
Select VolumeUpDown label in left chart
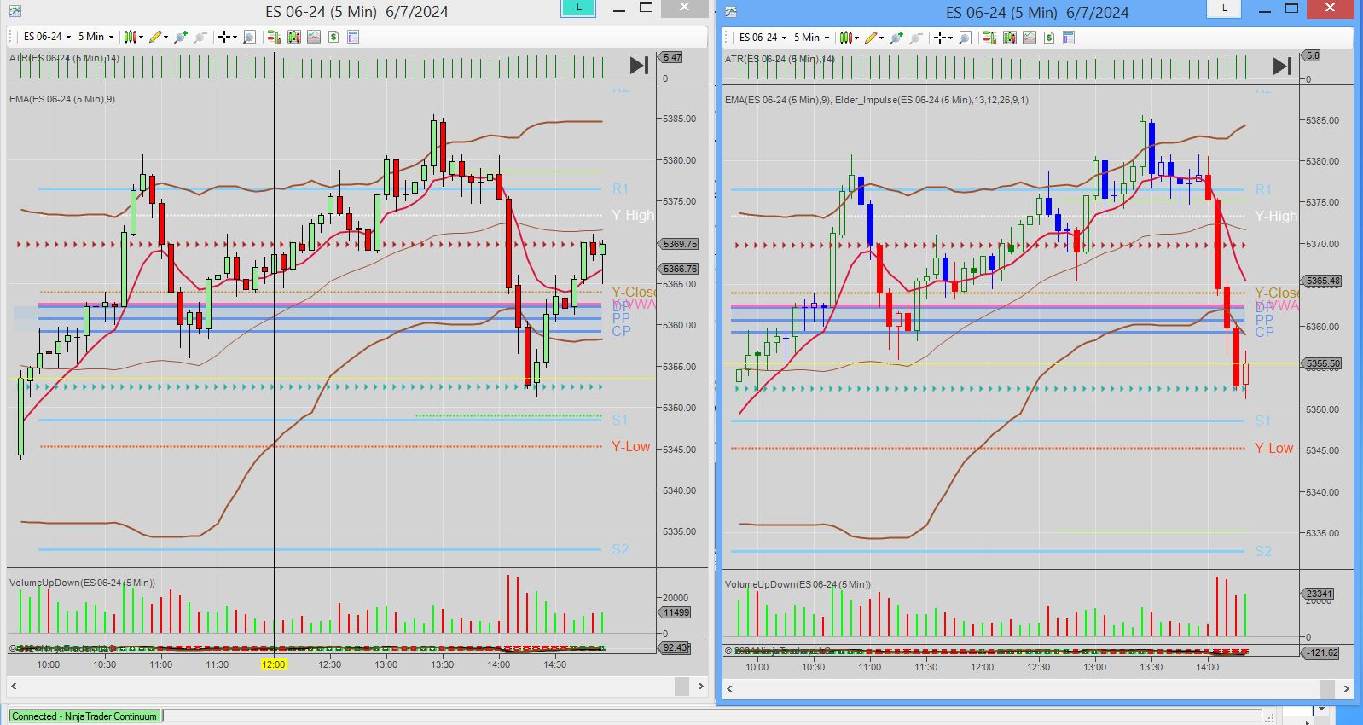point(82,583)
